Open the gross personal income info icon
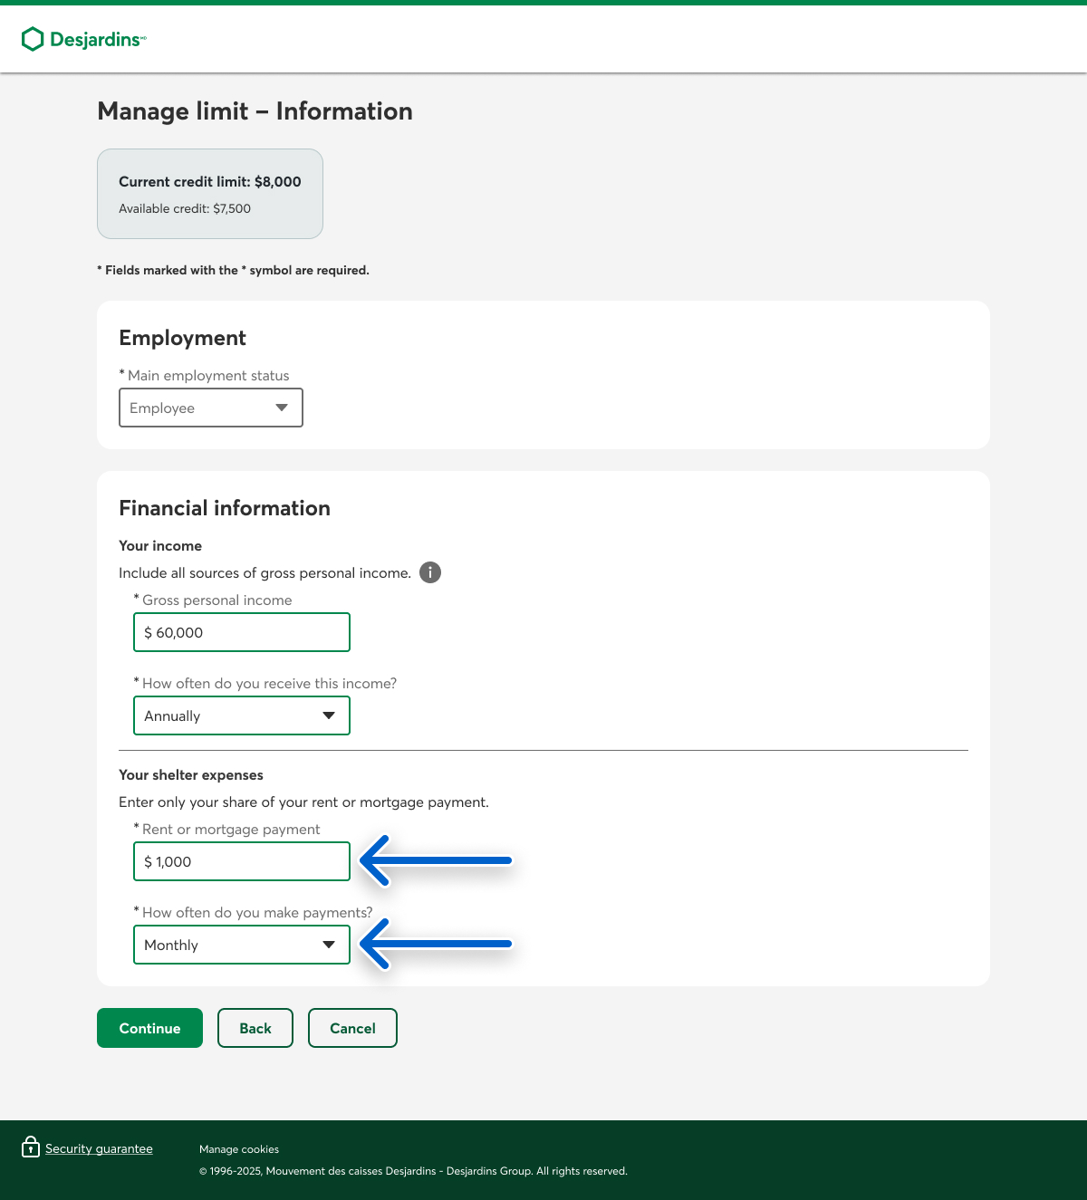 point(430,572)
